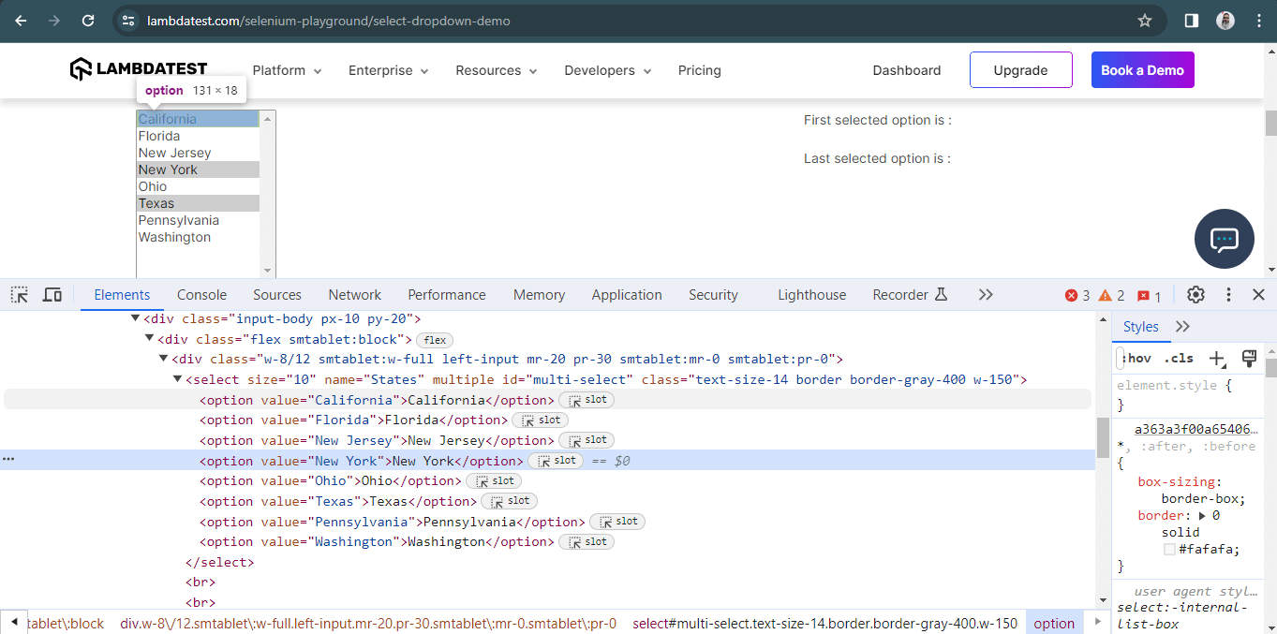This screenshot has height=634, width=1277.
Task: Click the new style rule plus icon
Action: click(x=1216, y=359)
